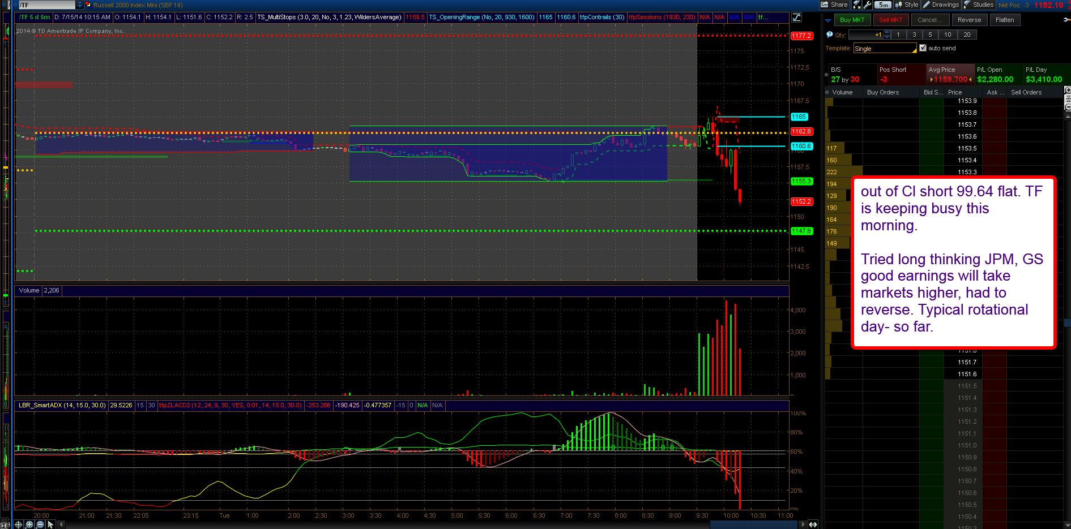Click the 1160.6 cyan price bubble
Screen dimensions: 1071x529
point(801,146)
